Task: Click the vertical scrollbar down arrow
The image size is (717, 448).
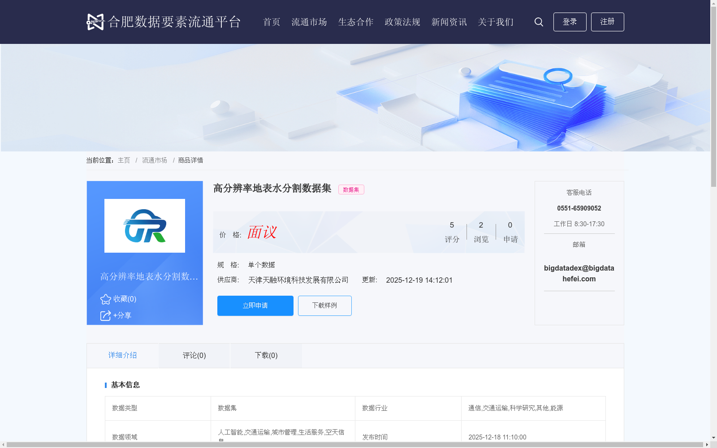Action: pos(713,438)
